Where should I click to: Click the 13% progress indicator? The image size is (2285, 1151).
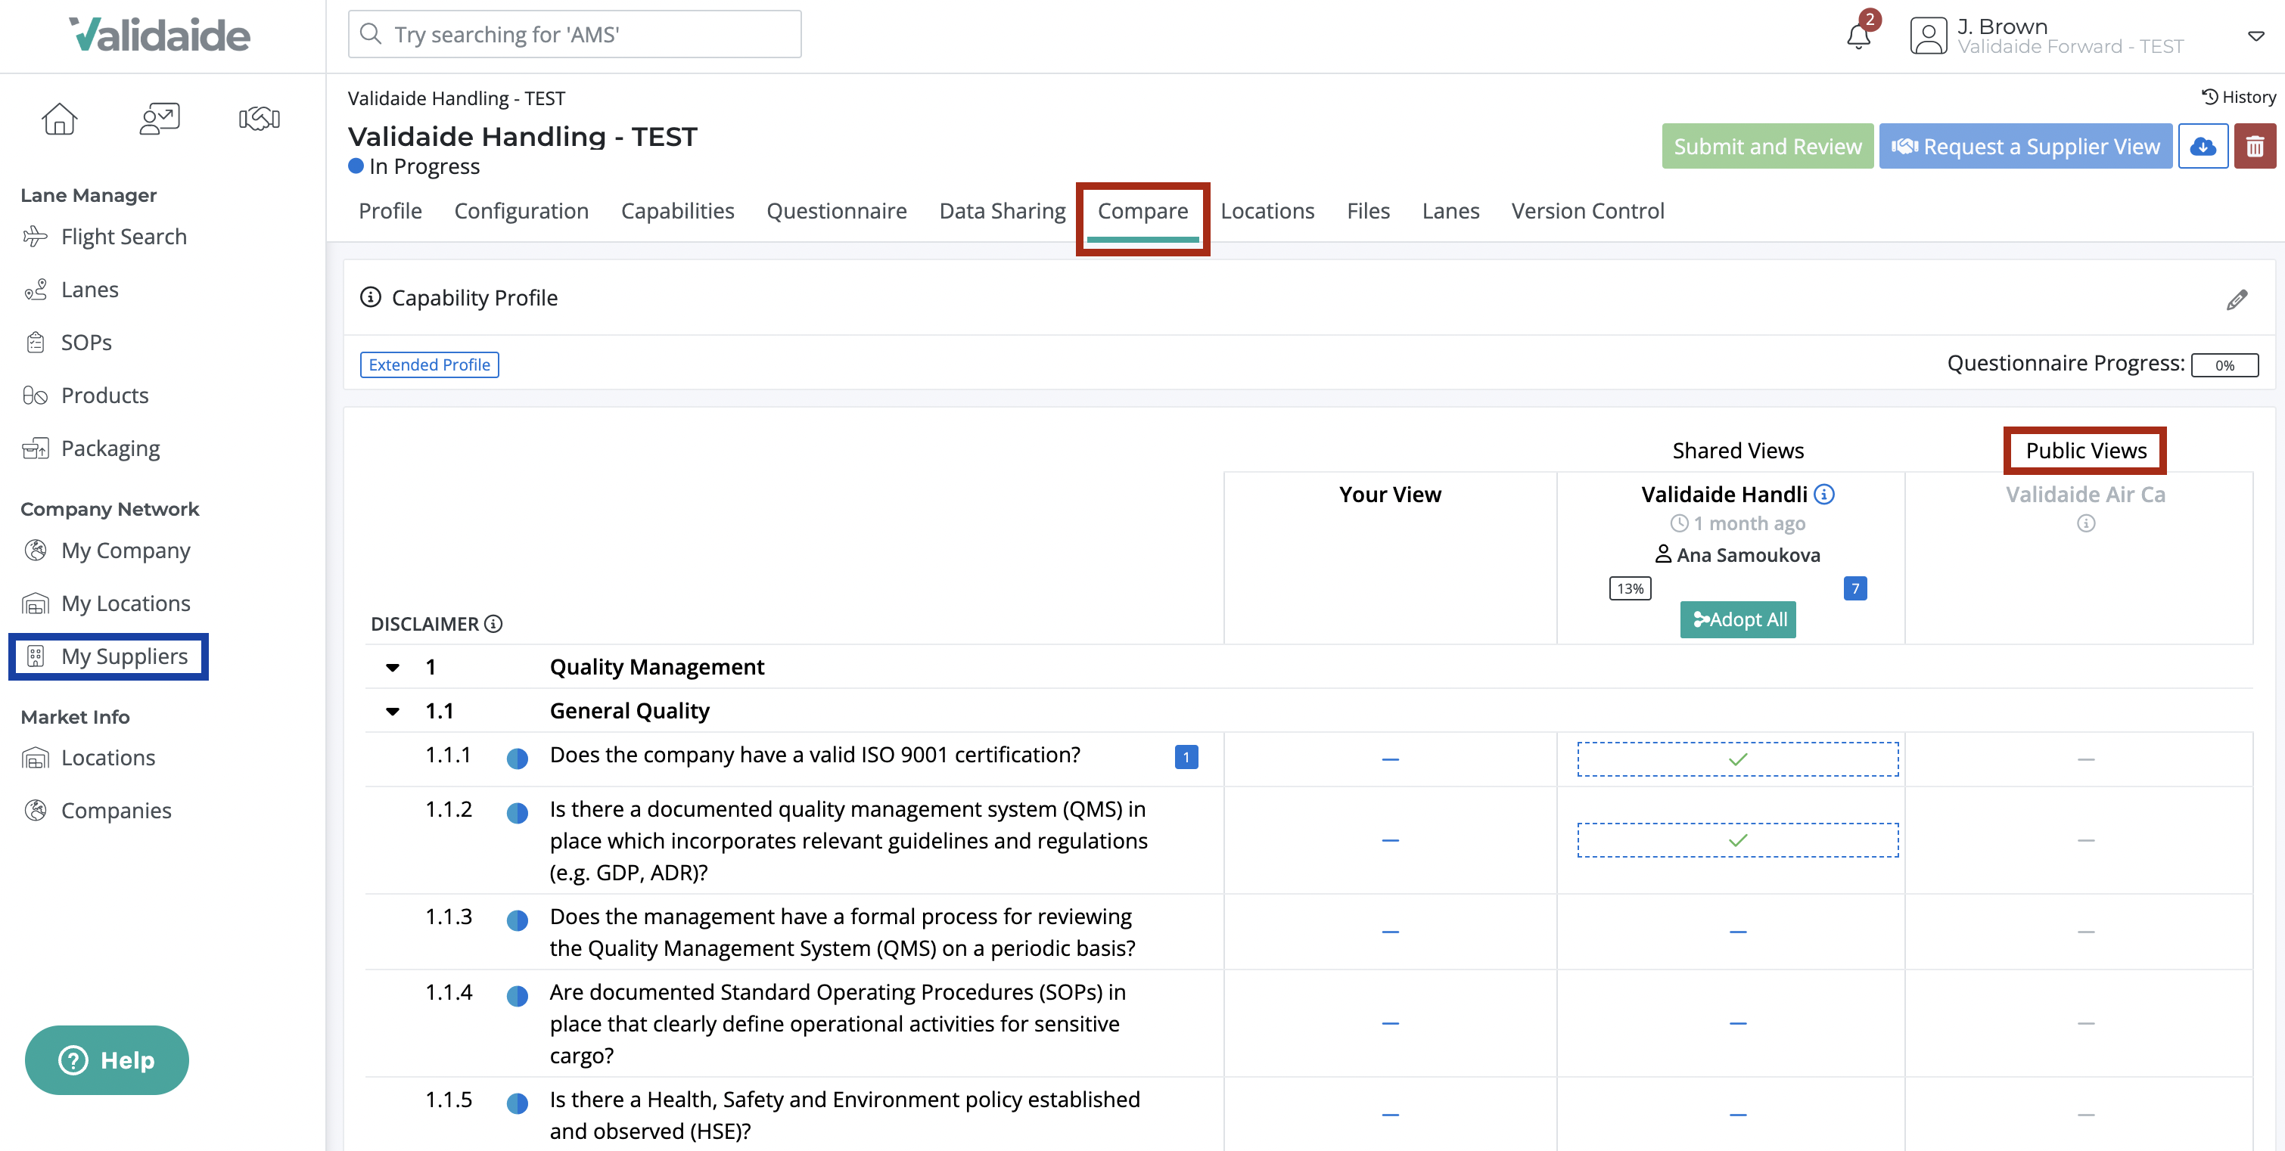(1631, 588)
